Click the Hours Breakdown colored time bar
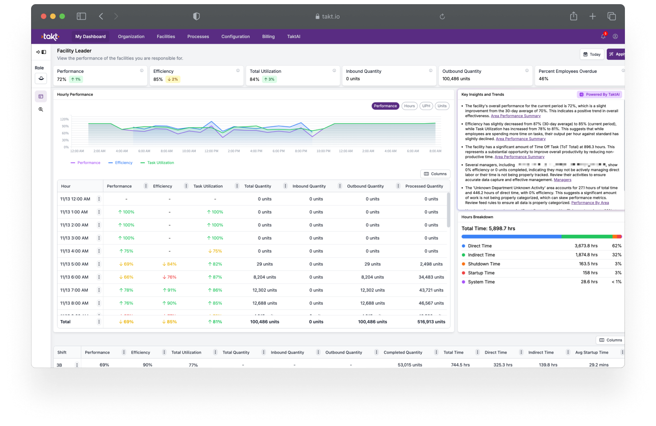This screenshot has width=656, height=426. click(x=540, y=236)
